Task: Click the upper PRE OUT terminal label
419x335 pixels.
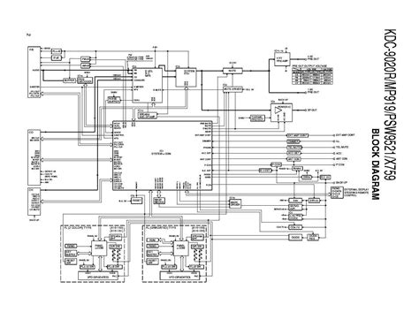Action: pyautogui.click(x=313, y=58)
